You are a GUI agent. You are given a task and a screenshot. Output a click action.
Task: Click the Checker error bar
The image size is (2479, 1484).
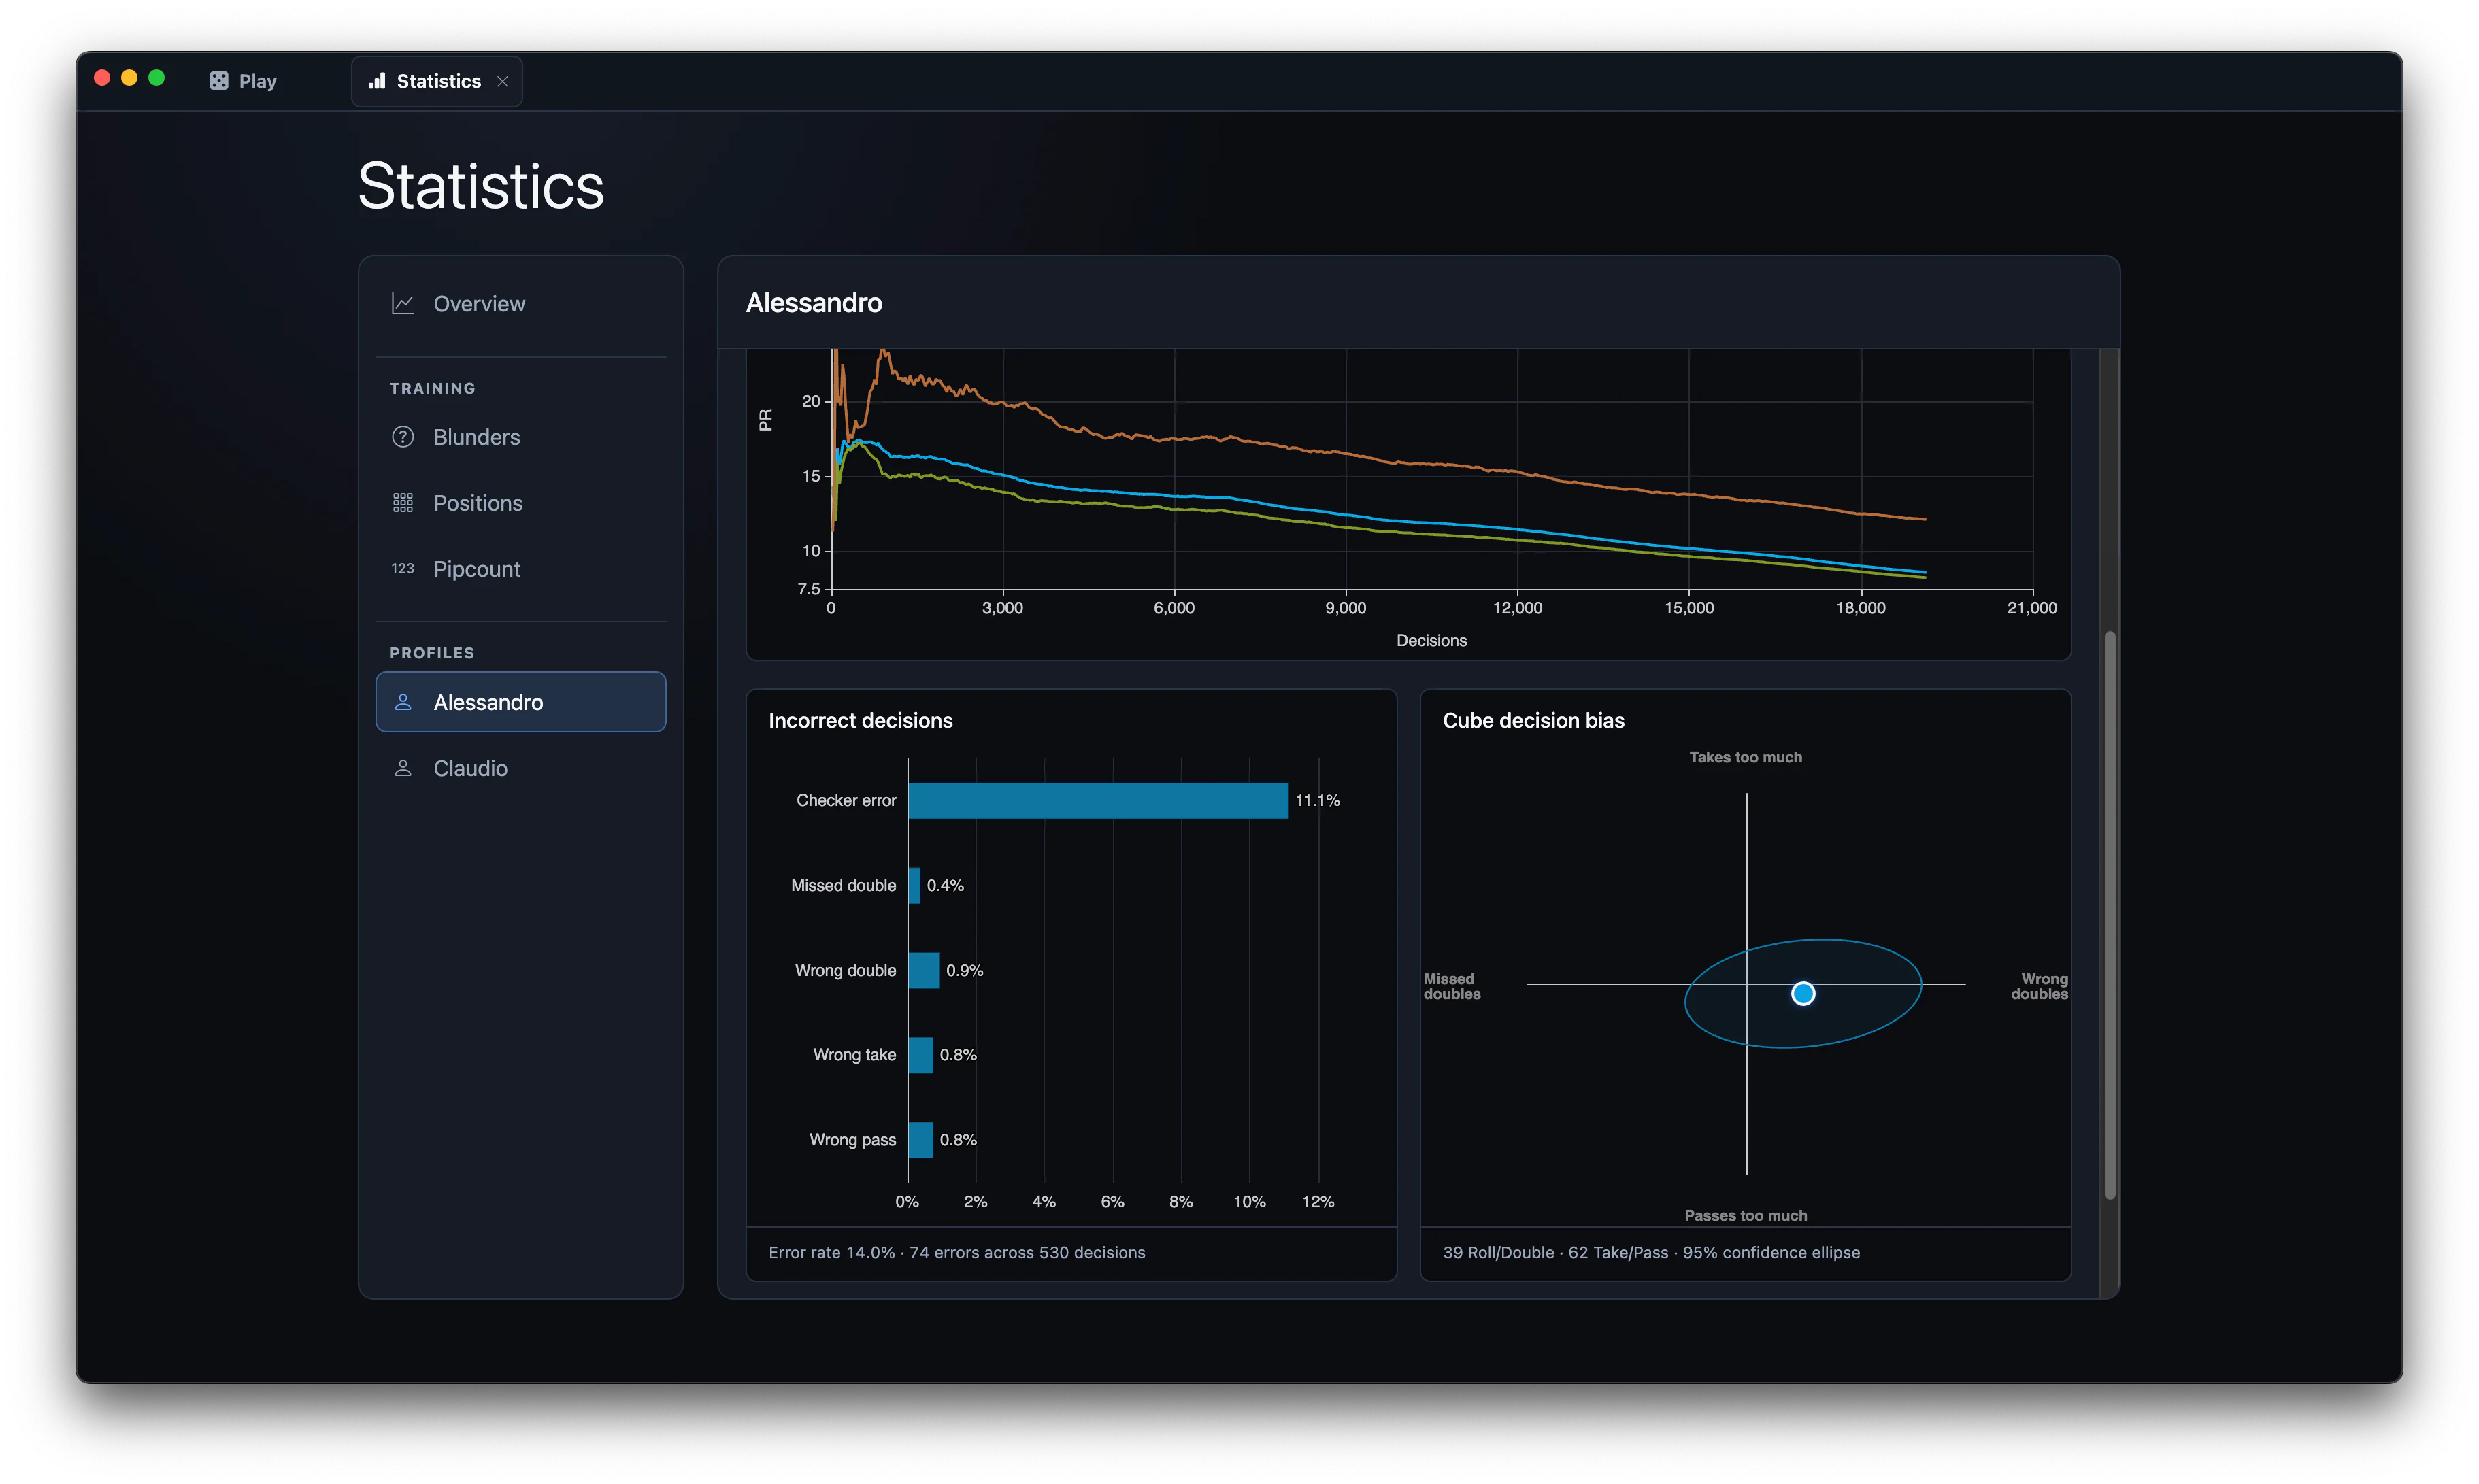coord(1098,801)
